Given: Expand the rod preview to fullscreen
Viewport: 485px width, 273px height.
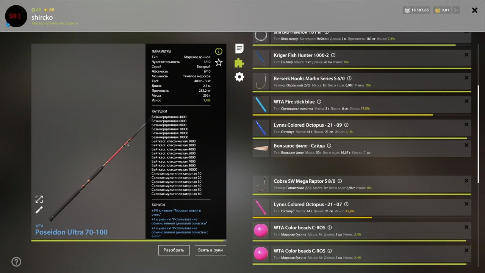Looking at the screenshot, I should 39,199.
